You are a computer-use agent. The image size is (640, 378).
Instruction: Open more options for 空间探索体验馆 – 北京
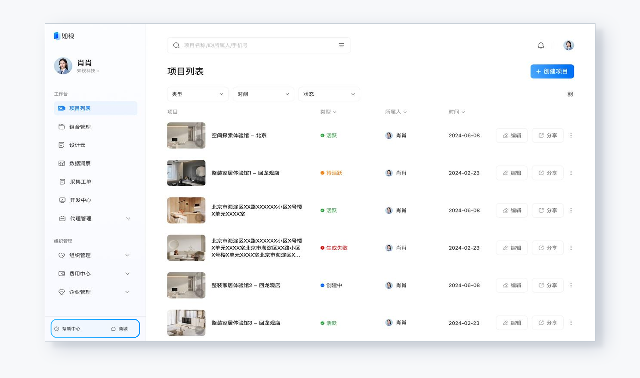(x=571, y=135)
